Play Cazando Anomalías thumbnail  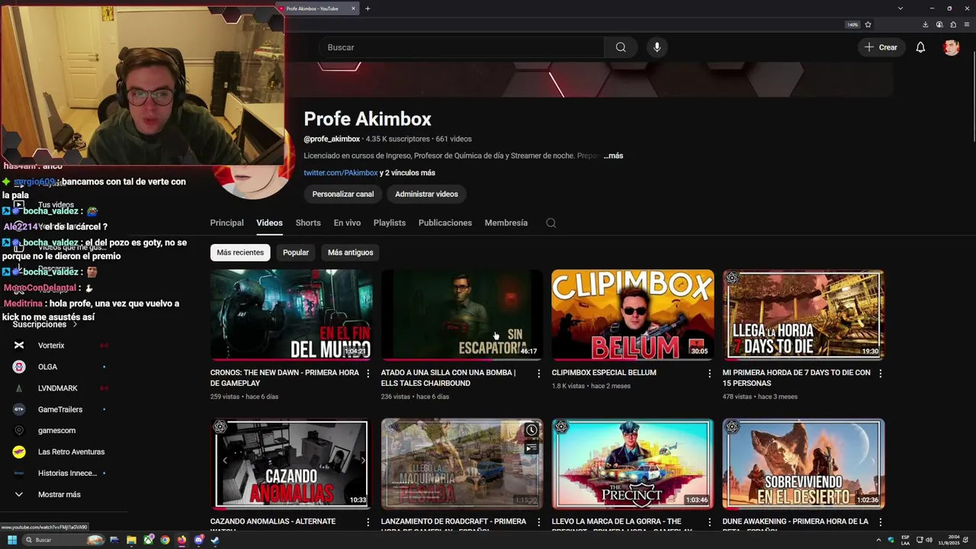pos(291,464)
